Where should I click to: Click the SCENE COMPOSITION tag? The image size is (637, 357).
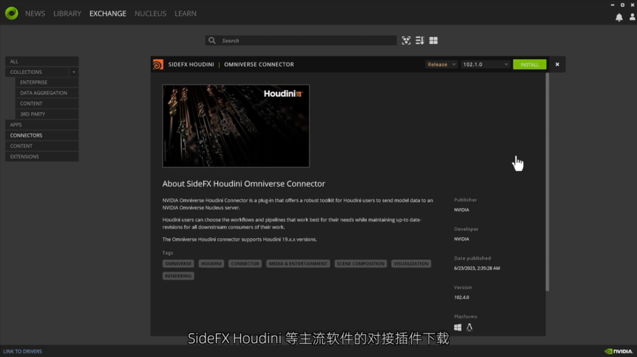click(360, 264)
